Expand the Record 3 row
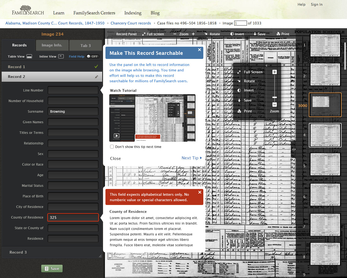This screenshot has width=347, height=278. [x=52, y=252]
